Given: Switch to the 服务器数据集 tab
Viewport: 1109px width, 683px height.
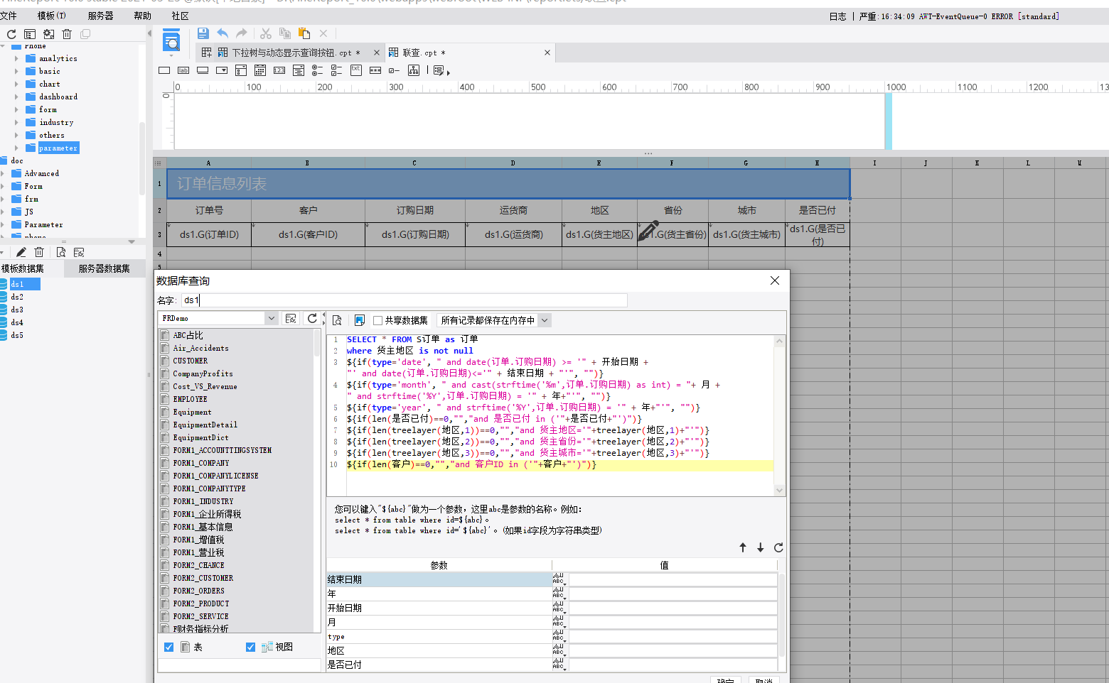Looking at the screenshot, I should (104, 268).
